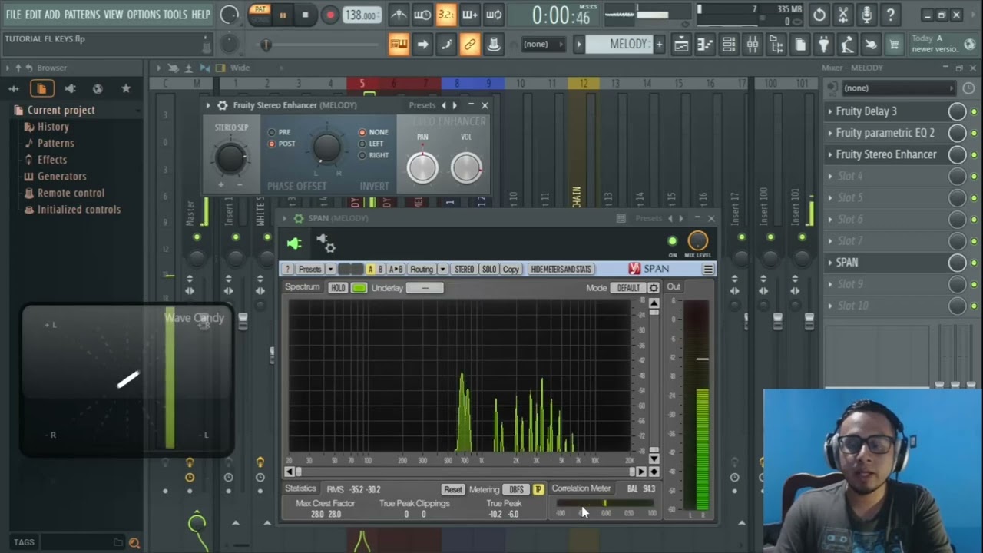The height and width of the screenshot is (553, 983).
Task: Show browser favorites star tab
Action: (x=126, y=89)
